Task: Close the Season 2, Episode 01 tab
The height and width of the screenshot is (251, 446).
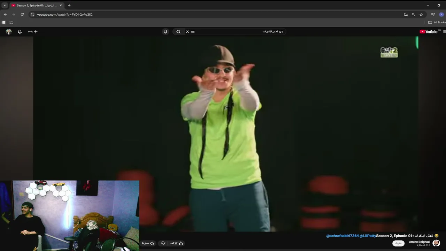Action: pos(61,5)
